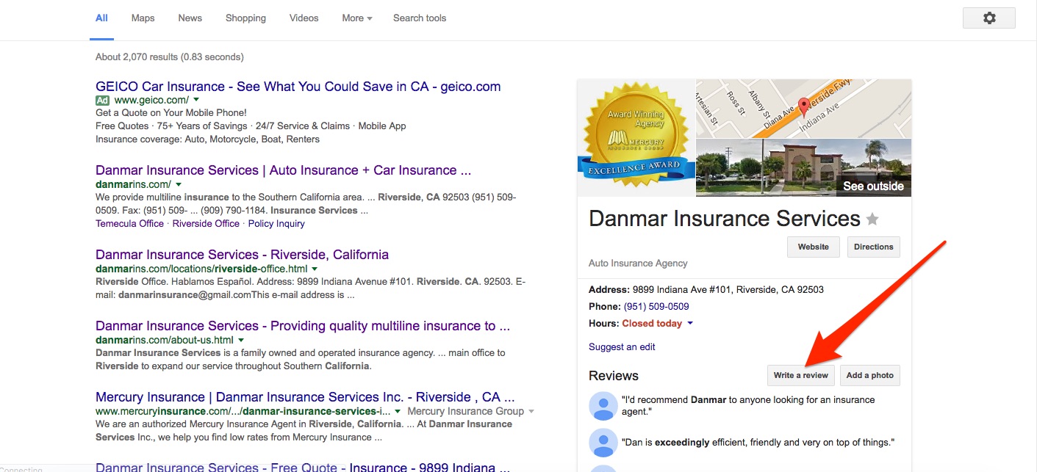Click the Reviews heading
The image size is (1037, 472).
click(614, 376)
